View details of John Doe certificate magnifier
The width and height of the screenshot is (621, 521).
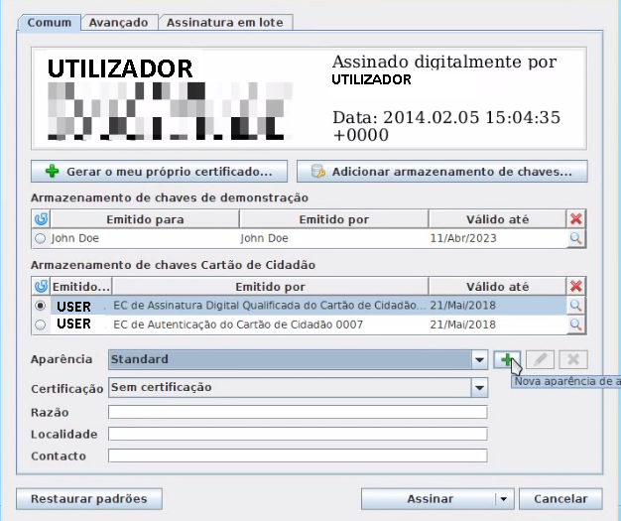coord(576,239)
